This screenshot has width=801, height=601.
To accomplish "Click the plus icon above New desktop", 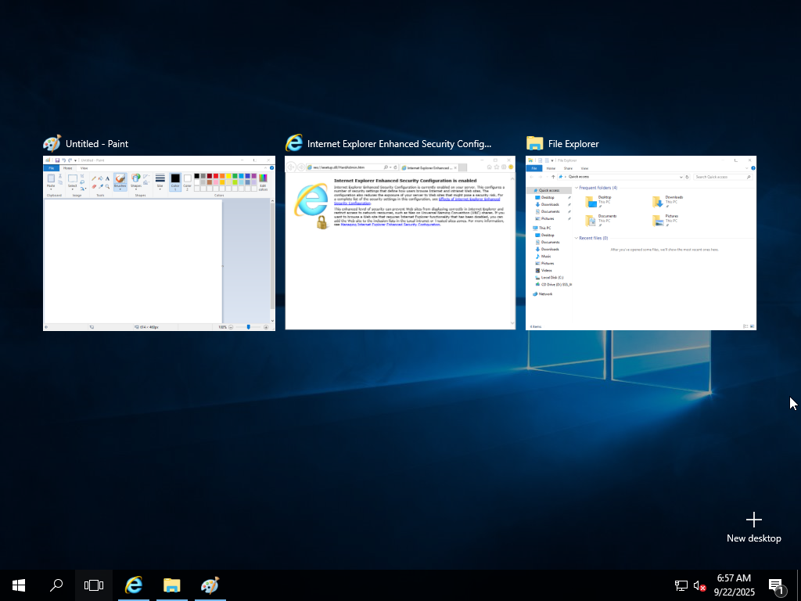I will [753, 520].
